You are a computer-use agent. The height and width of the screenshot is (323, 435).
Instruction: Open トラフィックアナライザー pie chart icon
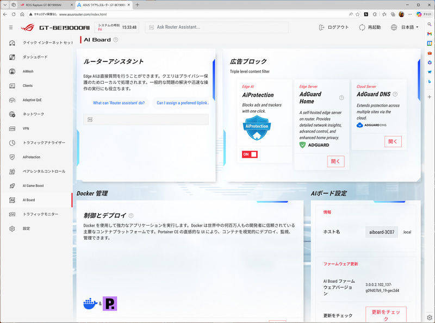pyautogui.click(x=12, y=143)
